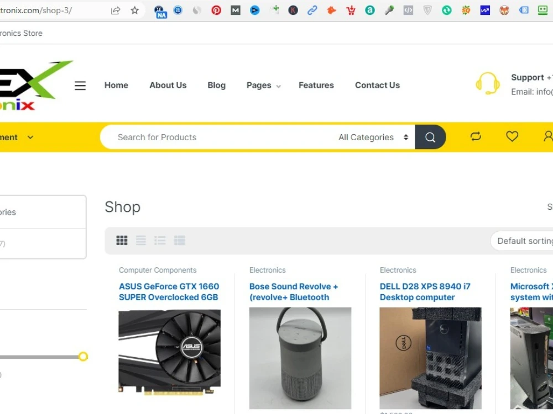Expand the department chevron in yellow bar
This screenshot has height=414, width=553.
click(x=30, y=137)
